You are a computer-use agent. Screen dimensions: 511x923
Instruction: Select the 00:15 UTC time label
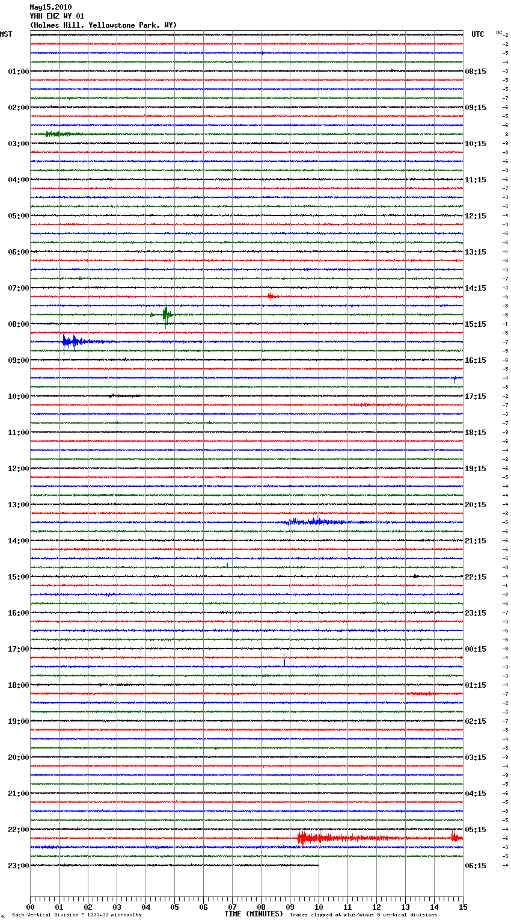click(476, 649)
